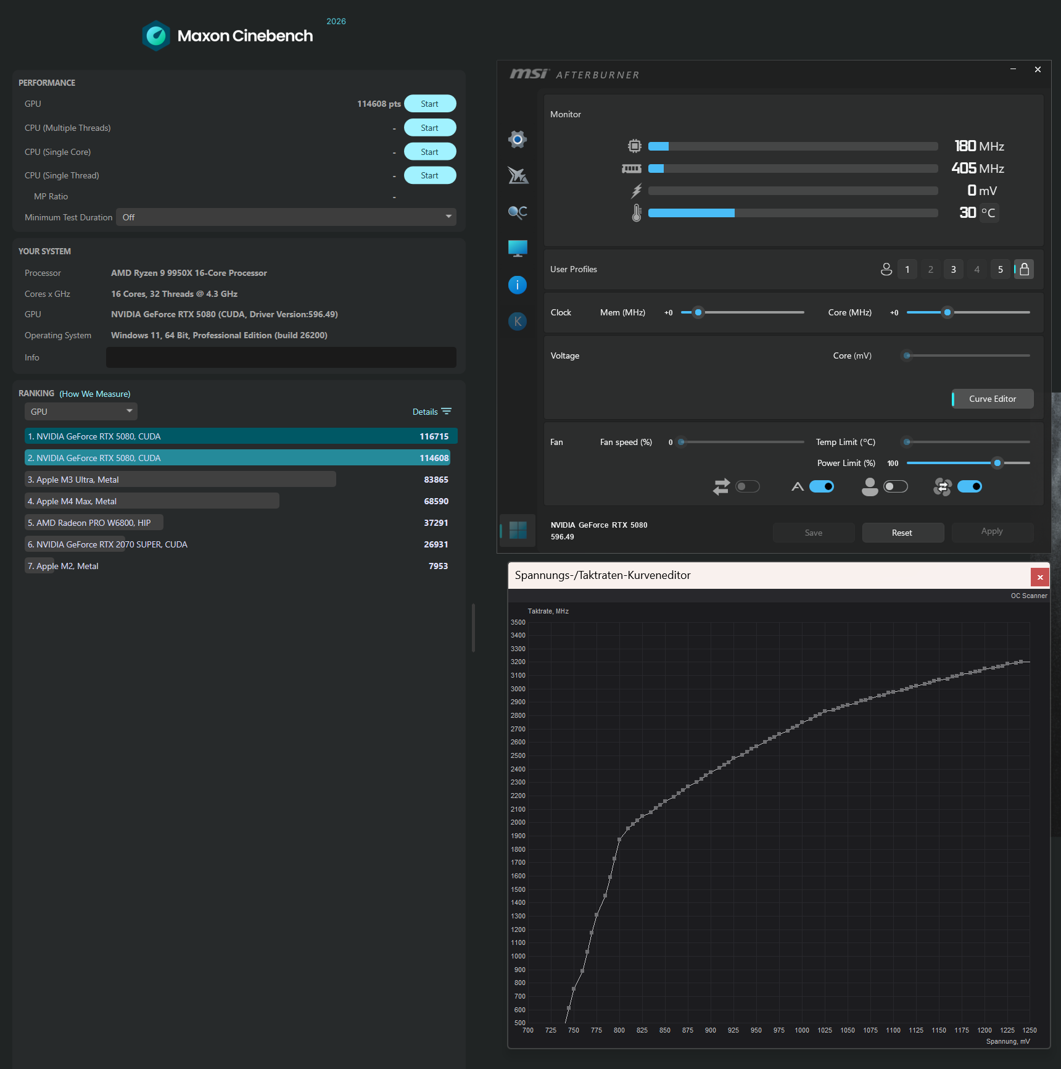The image size is (1061, 1069).
Task: Open the Minimum Test Duration dropdown
Action: [x=286, y=217]
